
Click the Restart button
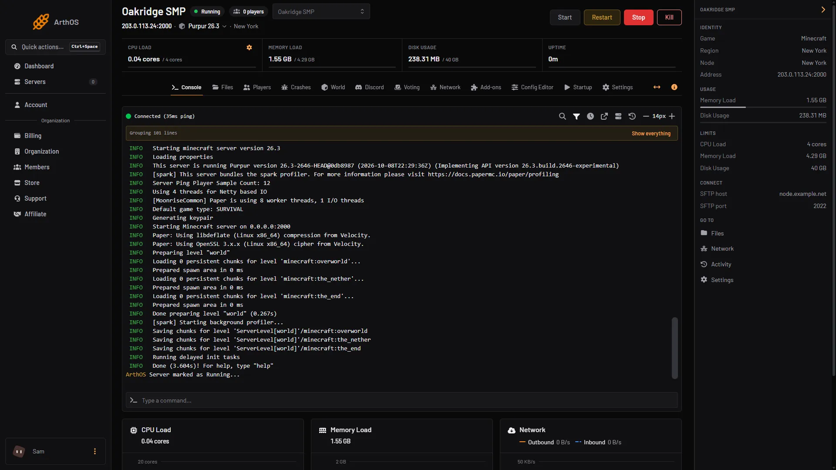click(x=602, y=17)
